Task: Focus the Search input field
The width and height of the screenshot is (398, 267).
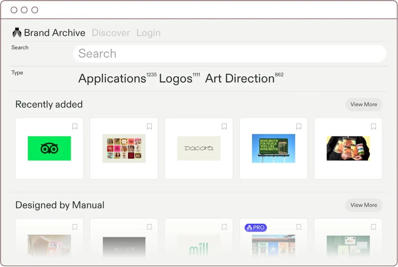Action: click(230, 54)
